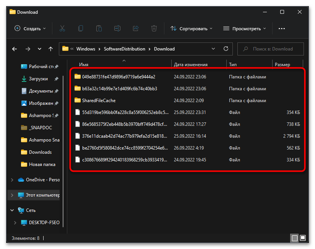Click date 24.09.2022 2:09

coord(188,101)
